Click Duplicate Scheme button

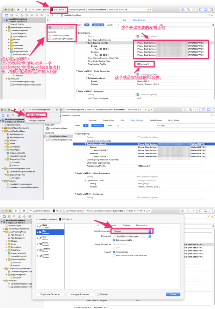tap(50, 294)
